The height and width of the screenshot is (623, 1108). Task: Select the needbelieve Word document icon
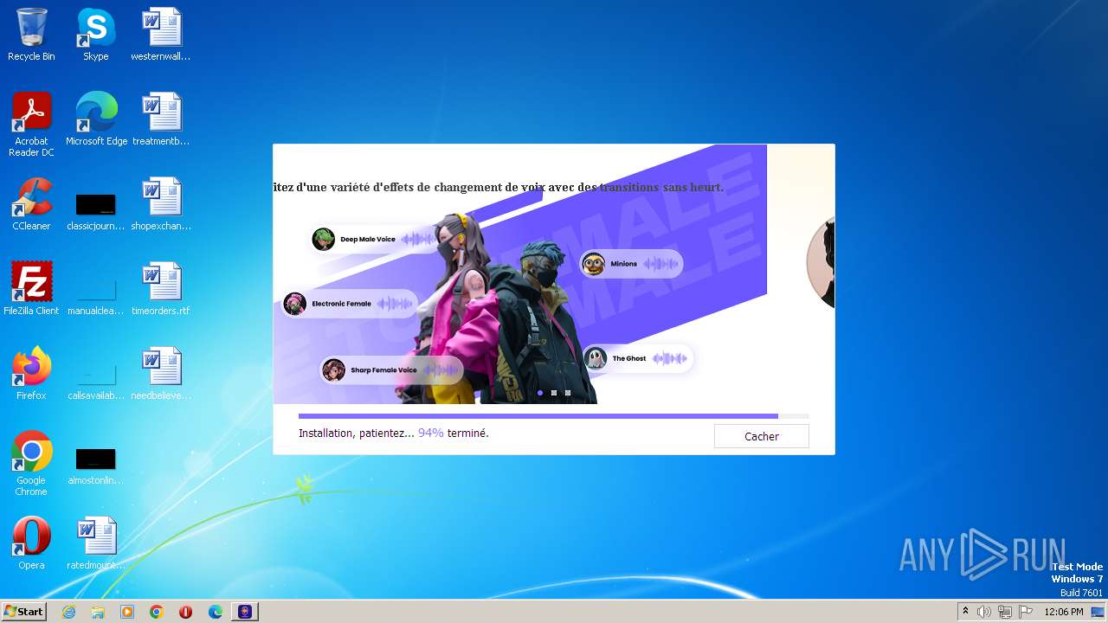pyautogui.click(x=161, y=374)
